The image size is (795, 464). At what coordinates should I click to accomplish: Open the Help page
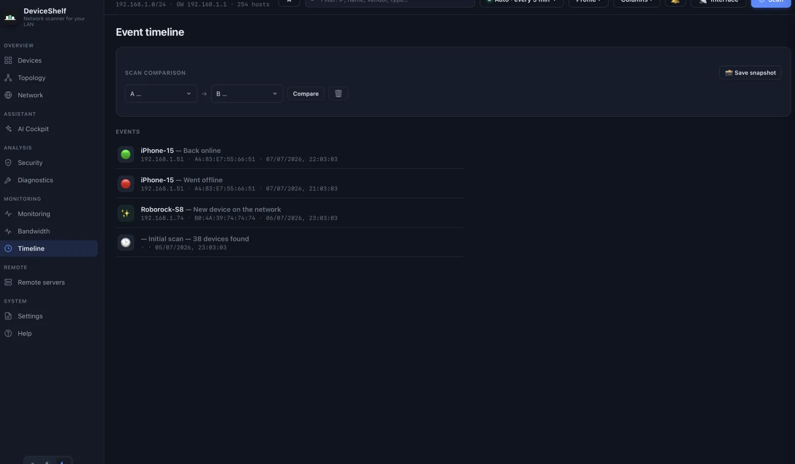(x=49, y=334)
